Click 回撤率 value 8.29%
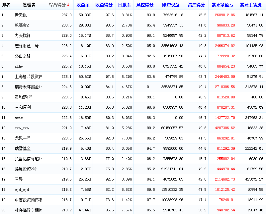 click(x=127, y=77)
